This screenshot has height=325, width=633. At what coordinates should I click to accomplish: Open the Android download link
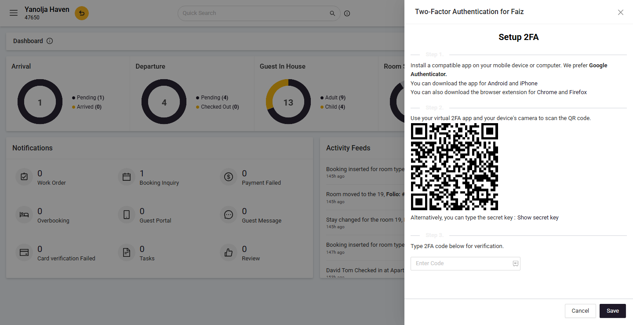[498, 83]
